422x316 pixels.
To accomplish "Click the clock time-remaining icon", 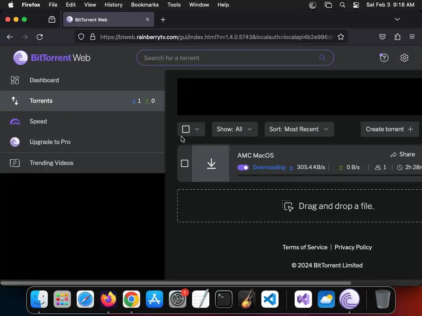I will point(400,167).
